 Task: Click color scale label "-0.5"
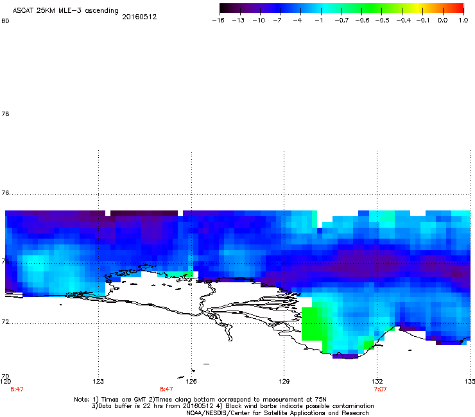(383, 21)
